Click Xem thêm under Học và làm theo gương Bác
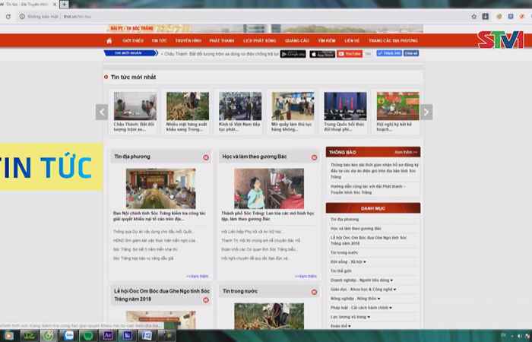This screenshot has height=342, width=532. click(x=306, y=277)
